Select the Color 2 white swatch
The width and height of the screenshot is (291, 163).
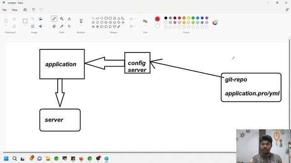coord(157,26)
